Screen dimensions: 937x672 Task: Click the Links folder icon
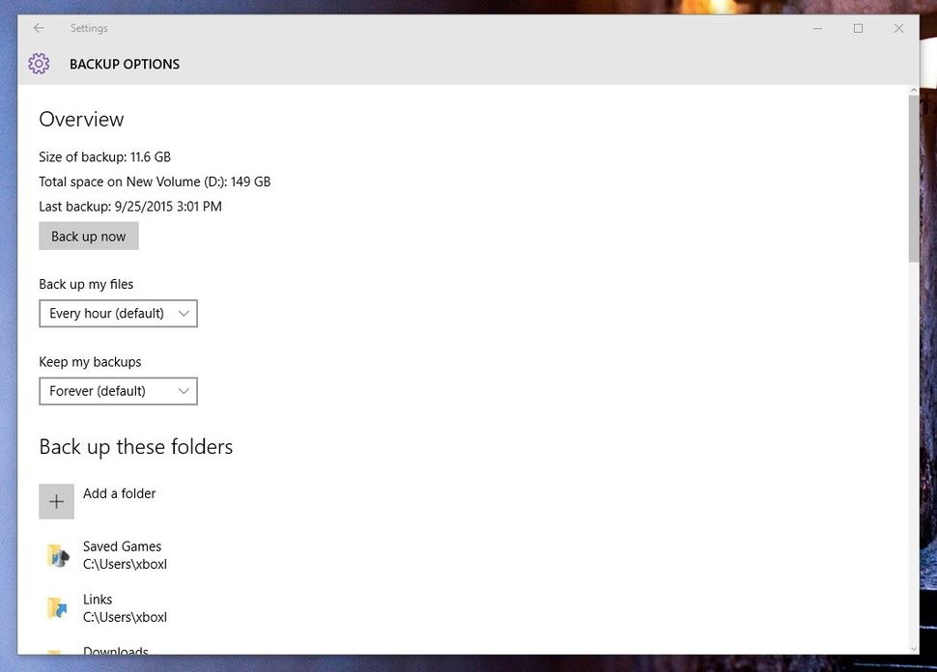point(58,608)
